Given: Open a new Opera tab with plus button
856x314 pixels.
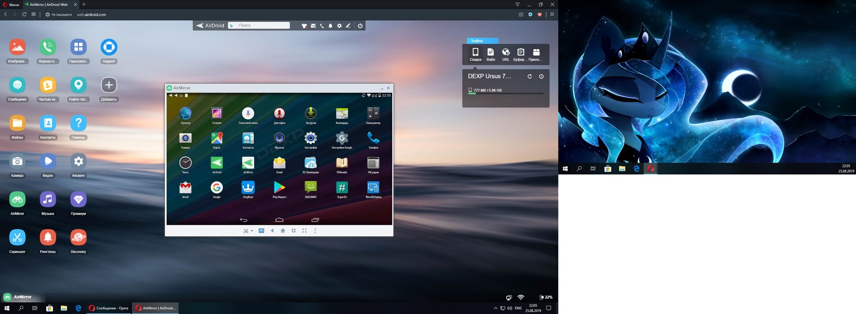Looking at the screenshot, I should click(x=84, y=4).
